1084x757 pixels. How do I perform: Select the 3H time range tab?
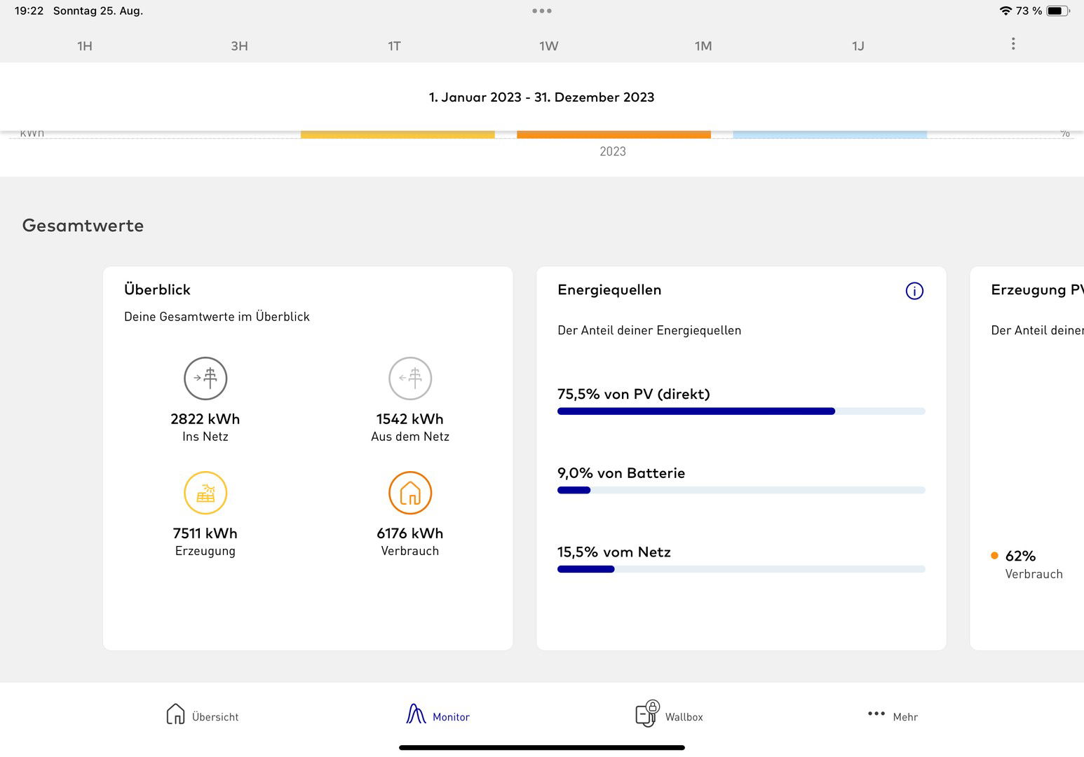[x=239, y=46]
